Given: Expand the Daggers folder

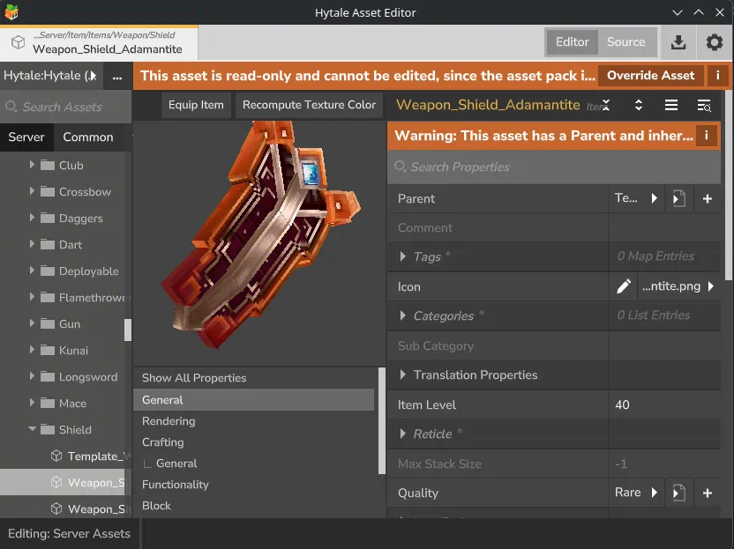Looking at the screenshot, I should pos(32,218).
